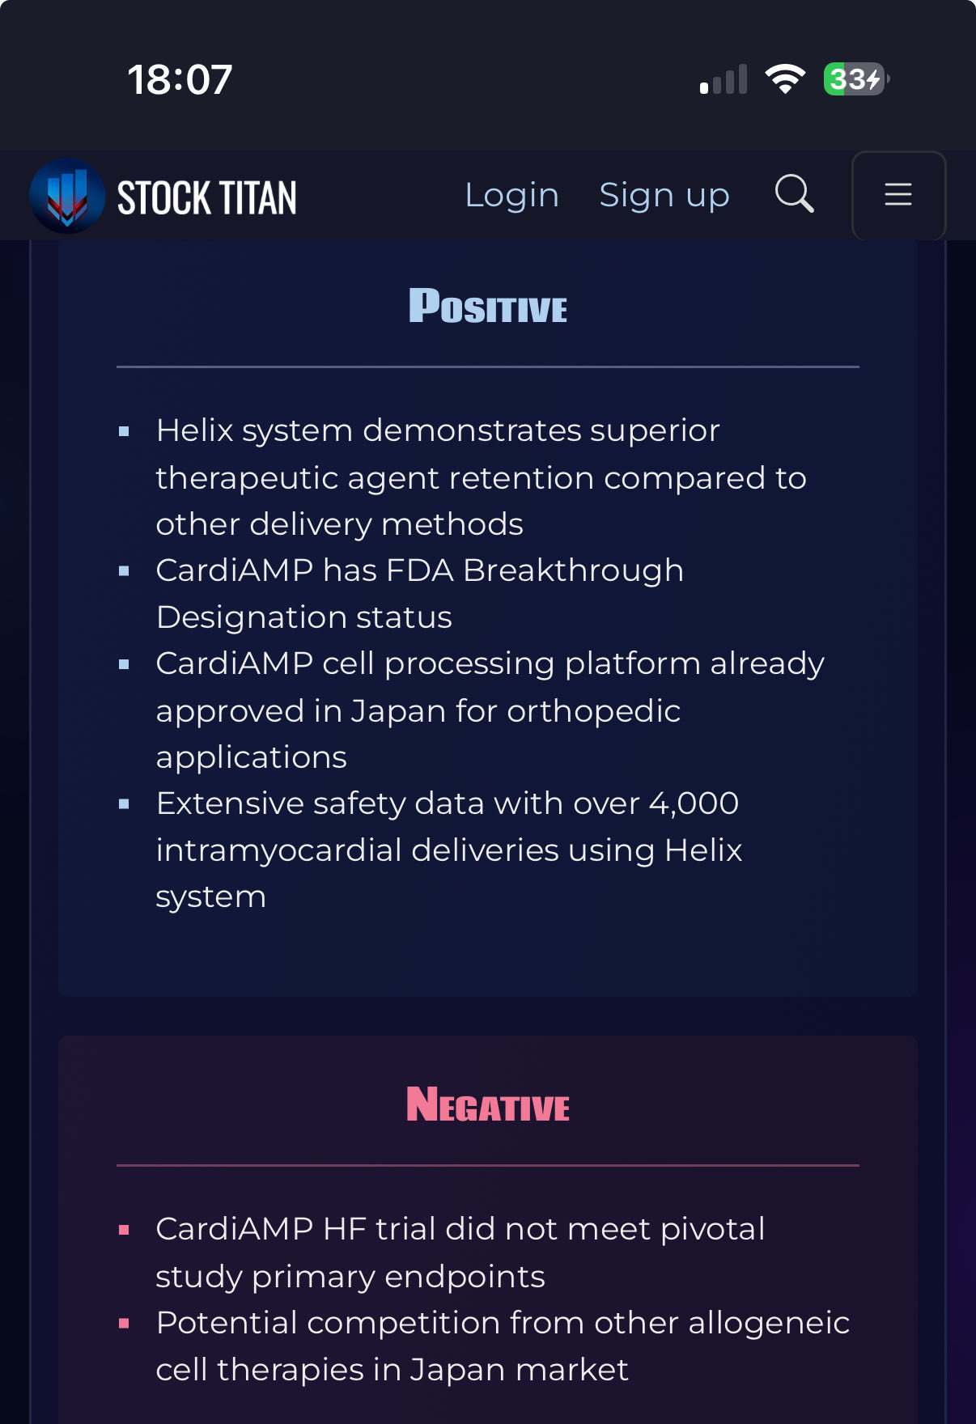Click the Sign up link
The image size is (976, 1424).
(x=664, y=196)
